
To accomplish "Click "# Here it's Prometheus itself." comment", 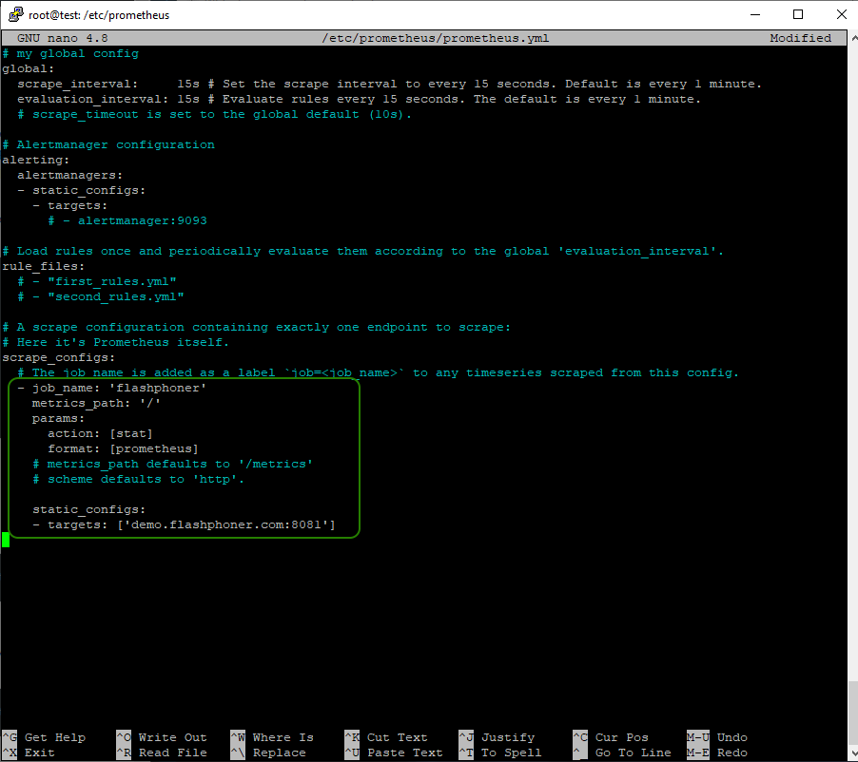I will click(115, 342).
